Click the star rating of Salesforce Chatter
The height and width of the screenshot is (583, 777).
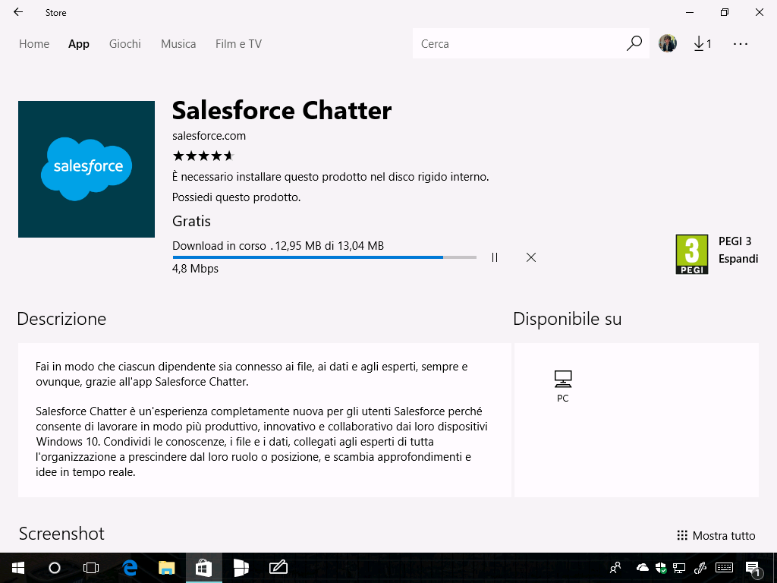point(203,156)
